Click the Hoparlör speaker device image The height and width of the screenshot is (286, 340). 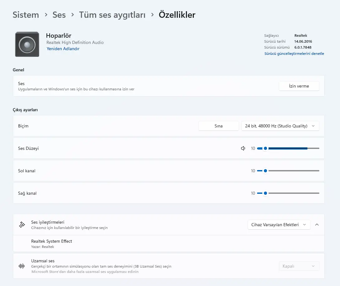click(27, 44)
